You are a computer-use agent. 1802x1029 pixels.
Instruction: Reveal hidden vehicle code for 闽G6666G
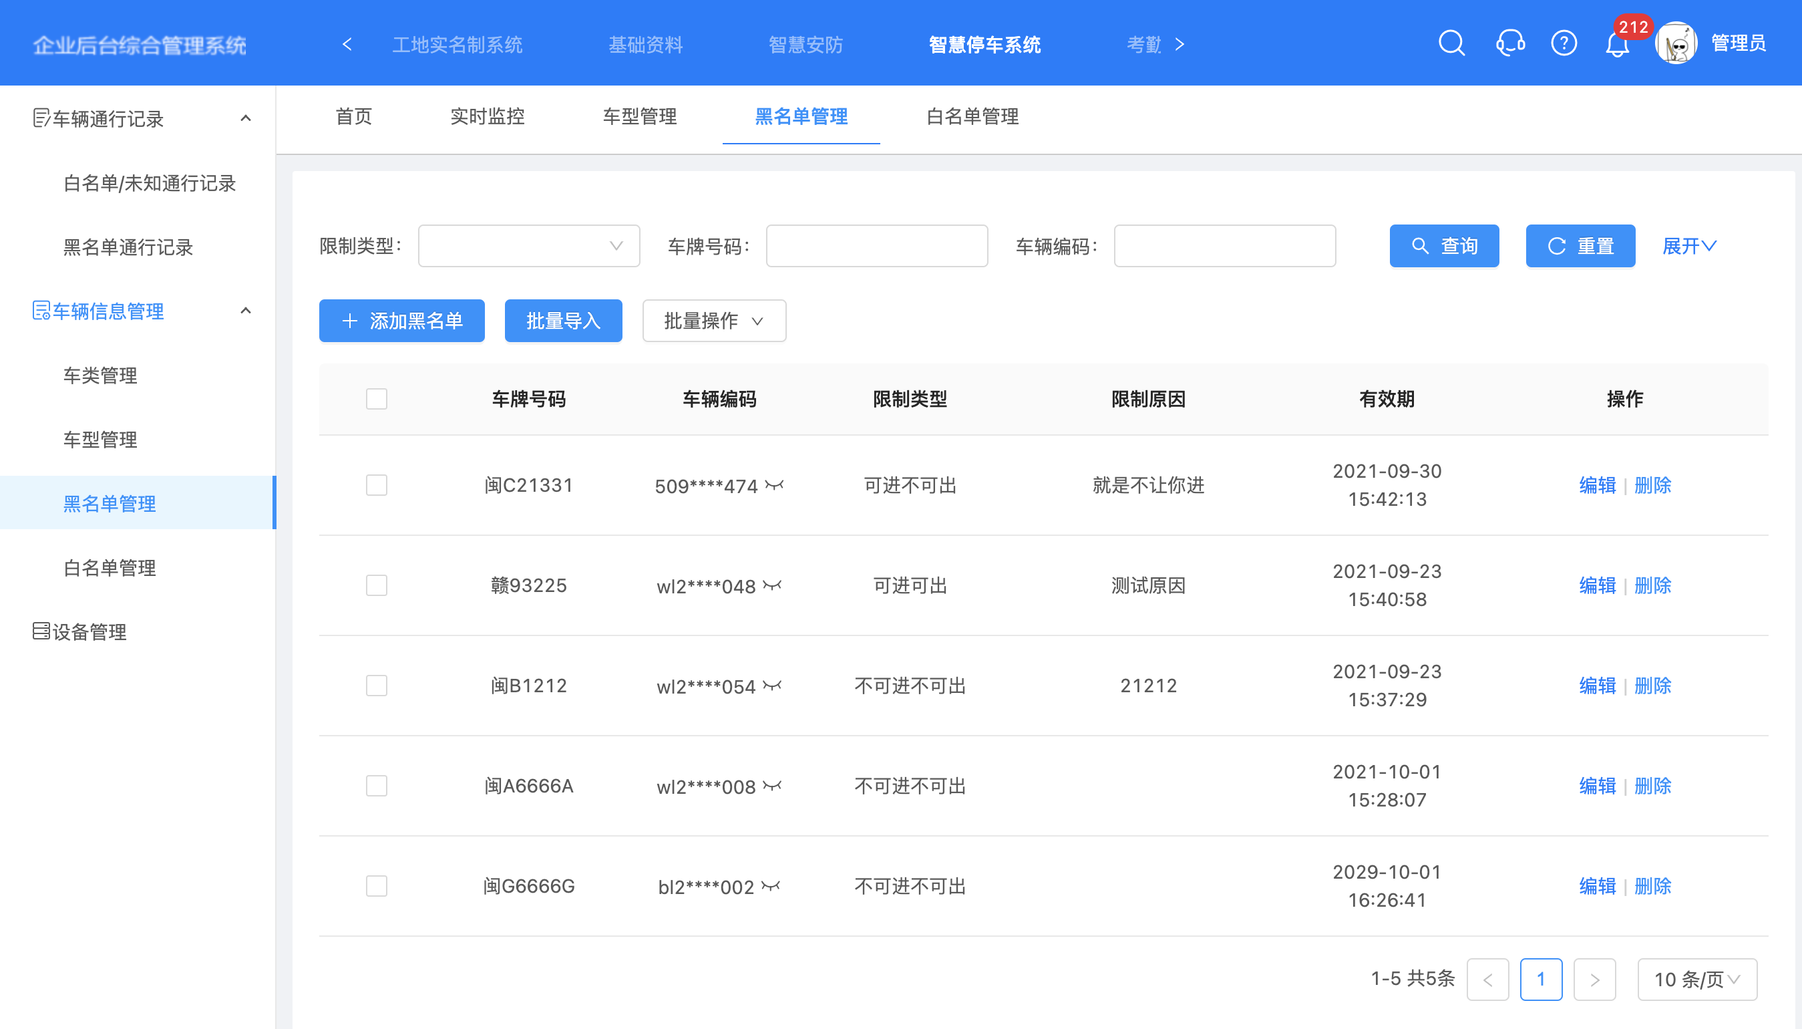tap(771, 885)
